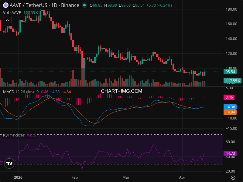Click the -4.84 signal line axis label
Screen dimensions: 243x182
(x=230, y=112)
